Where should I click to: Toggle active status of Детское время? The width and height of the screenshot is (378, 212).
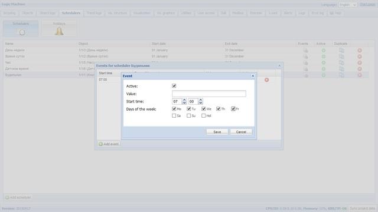pos(324,69)
